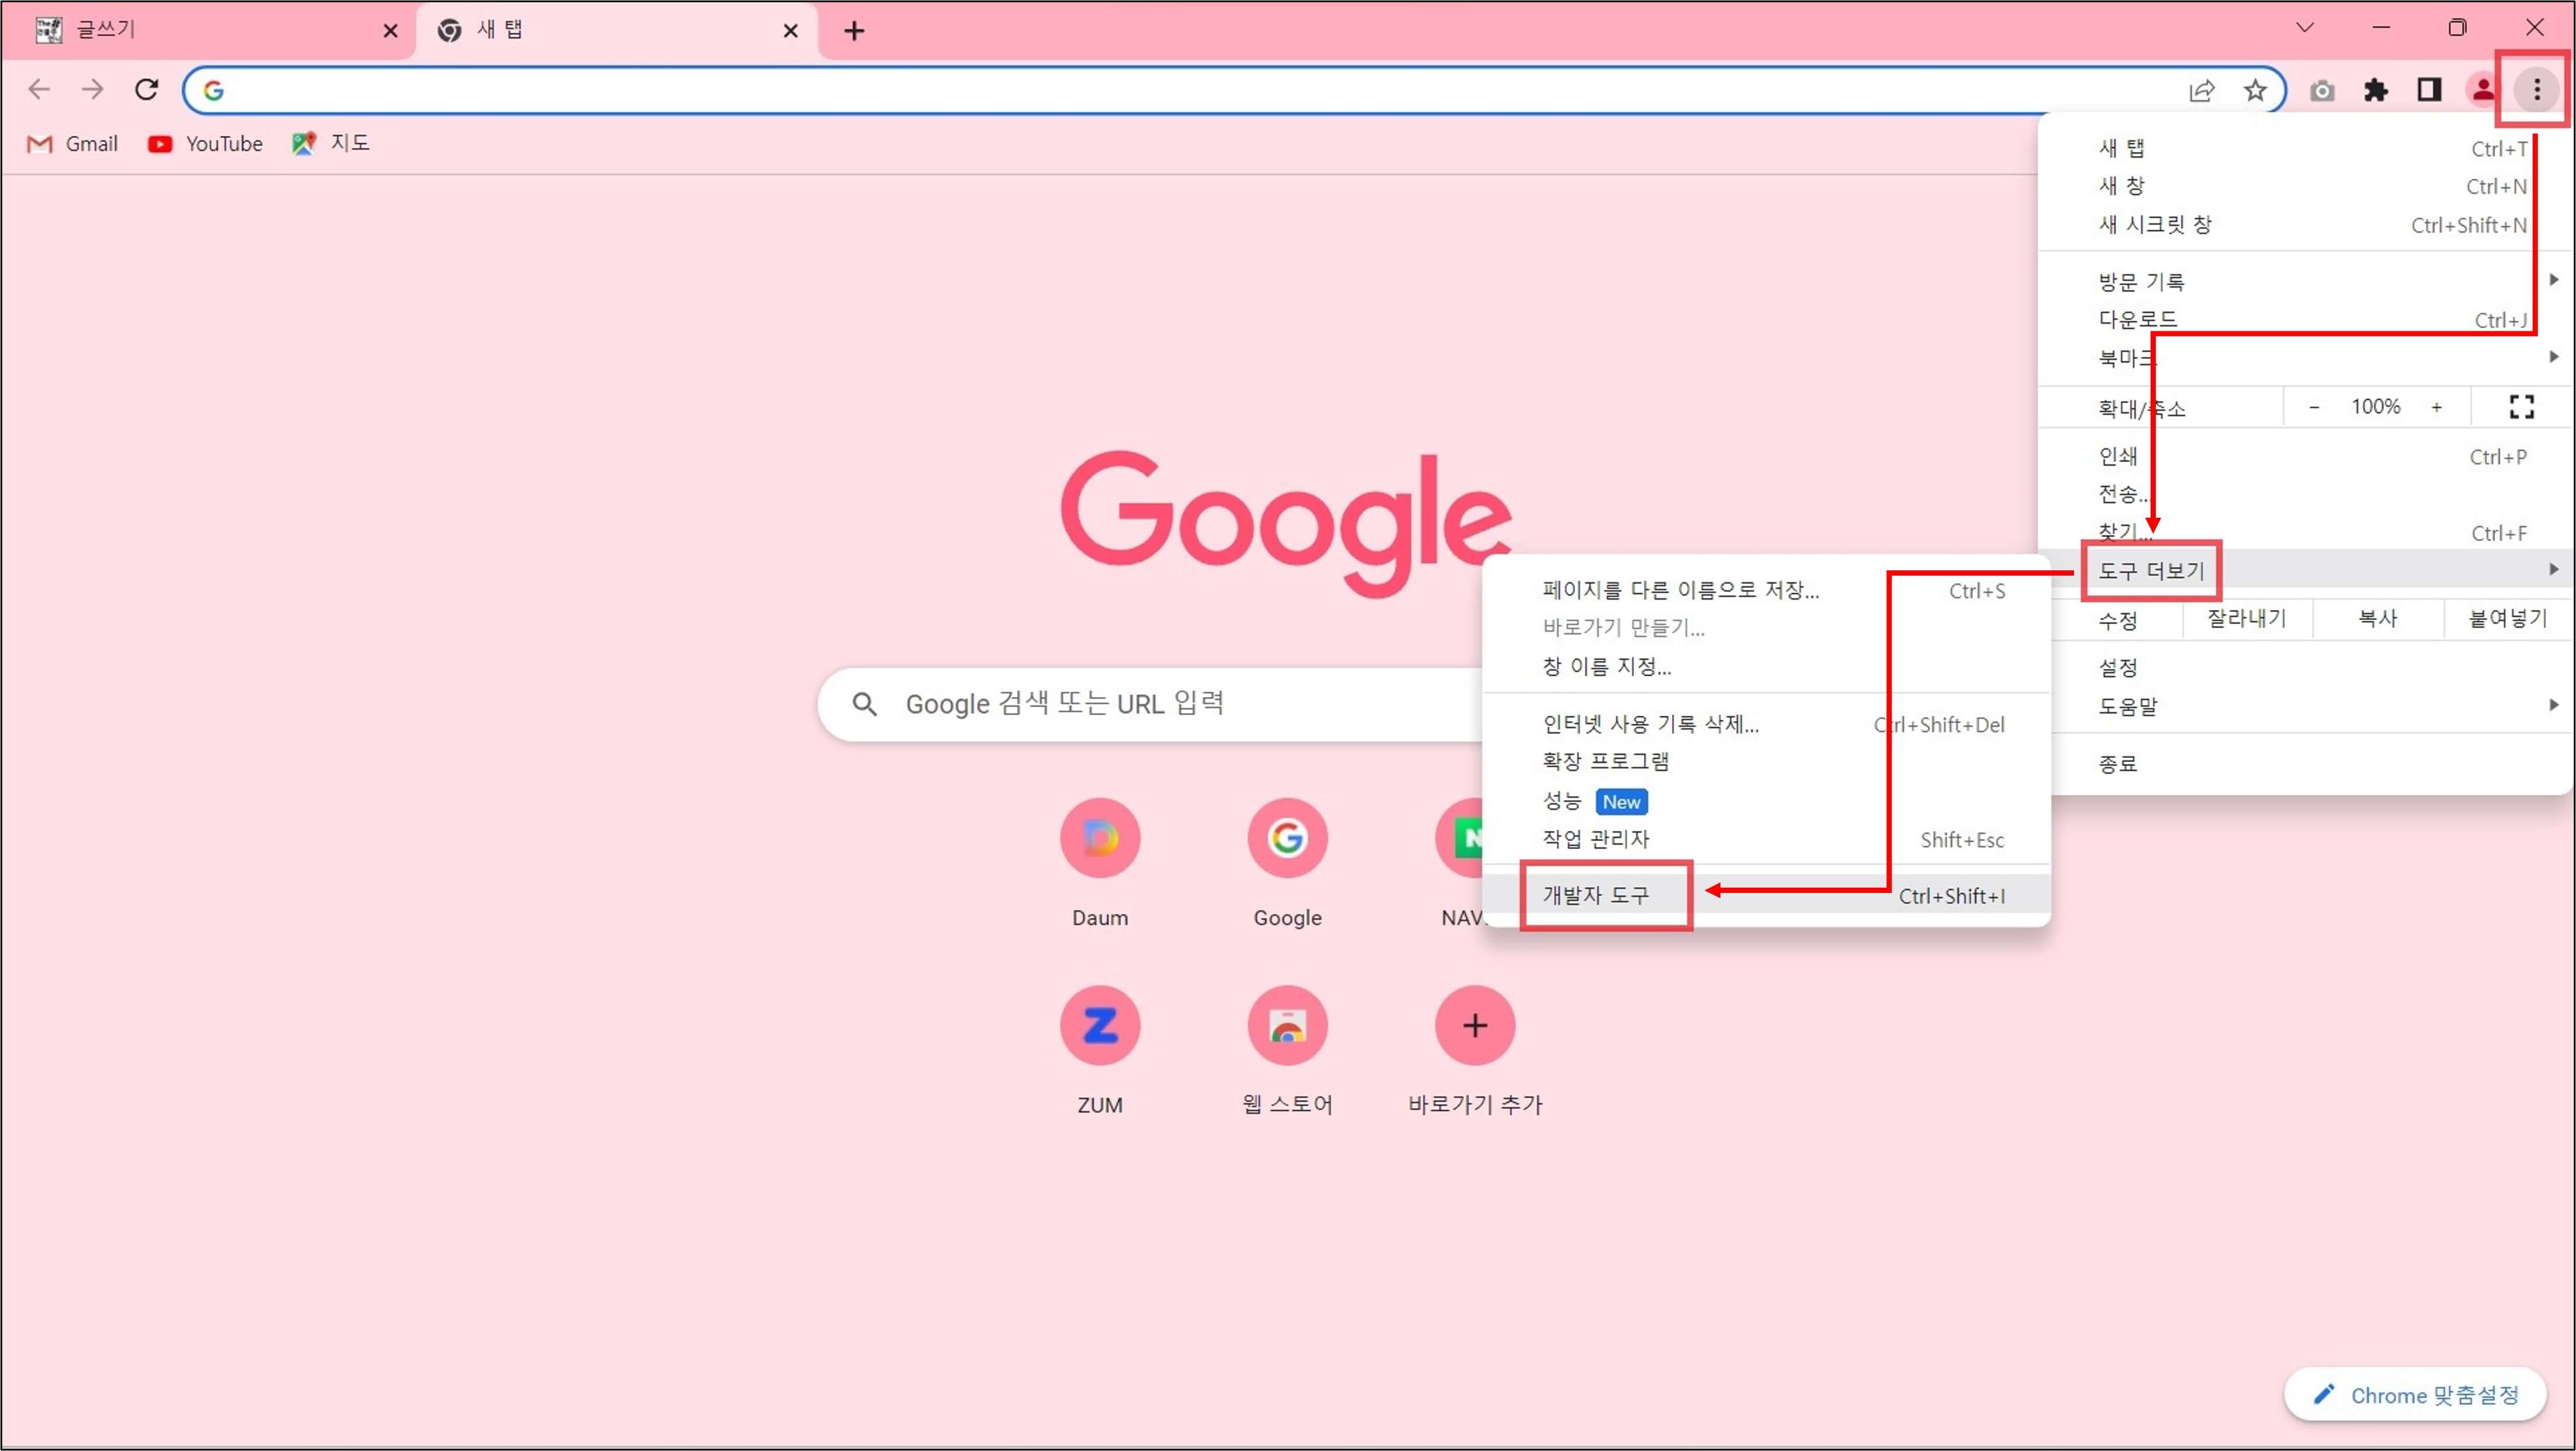Screen dimensions: 2576x1451
Task: Click the profile avatar icon
Action: tap(2482, 91)
